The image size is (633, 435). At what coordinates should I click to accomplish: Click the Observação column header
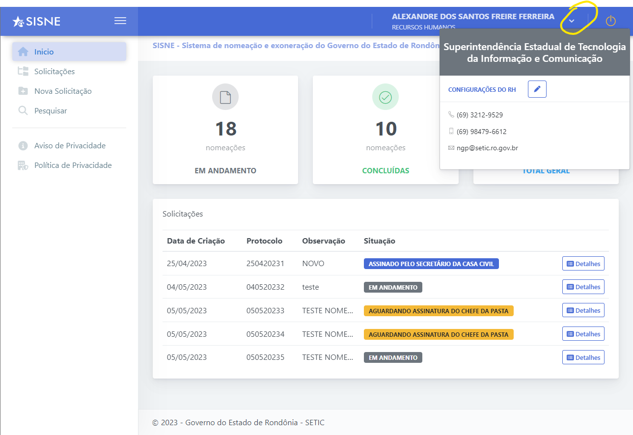click(324, 241)
